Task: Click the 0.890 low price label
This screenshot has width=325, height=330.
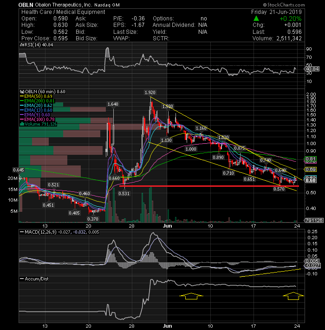Action: point(218,158)
